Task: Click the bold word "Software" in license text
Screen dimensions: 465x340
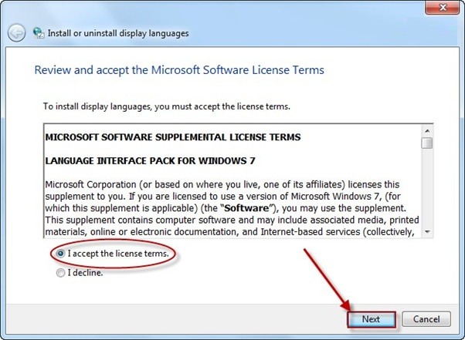Action: coord(246,208)
